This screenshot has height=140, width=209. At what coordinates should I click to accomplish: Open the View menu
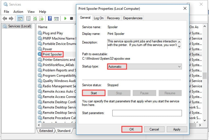[x=31, y=12]
